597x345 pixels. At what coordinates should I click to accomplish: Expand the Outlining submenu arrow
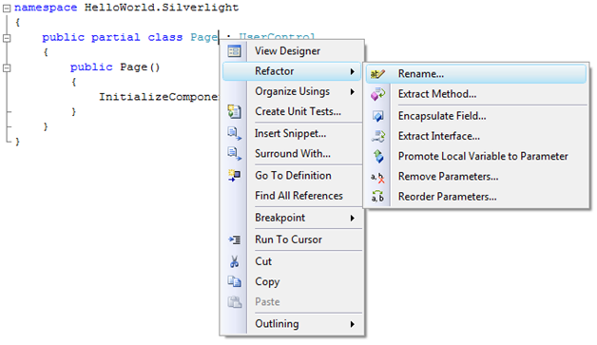[352, 324]
